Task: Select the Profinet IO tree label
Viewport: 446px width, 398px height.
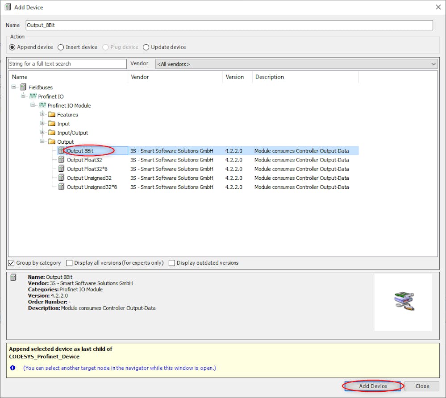Action: (x=51, y=96)
